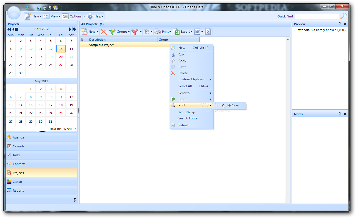
Task: Open the Contacts section in sidebar
Action: point(41,164)
